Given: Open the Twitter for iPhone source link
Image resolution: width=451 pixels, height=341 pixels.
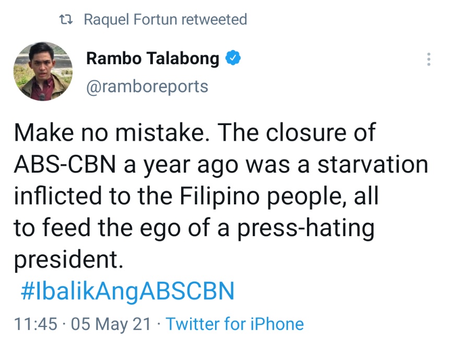Looking at the screenshot, I should pyautogui.click(x=234, y=324).
